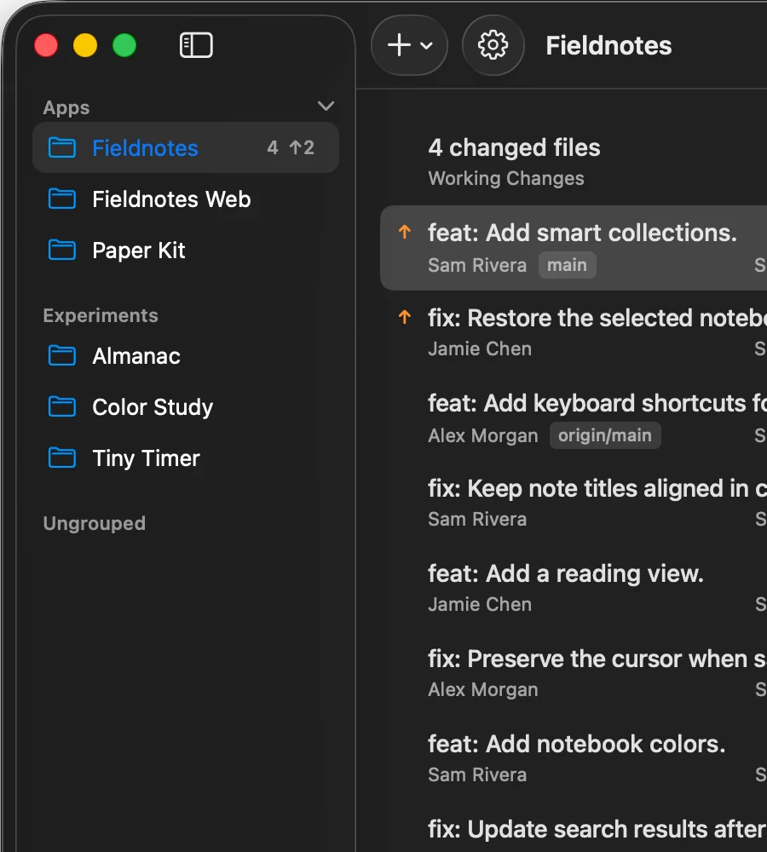Select commit 'fix: Preserve the cursor when'
The width and height of the screenshot is (767, 852).
pyautogui.click(x=574, y=673)
